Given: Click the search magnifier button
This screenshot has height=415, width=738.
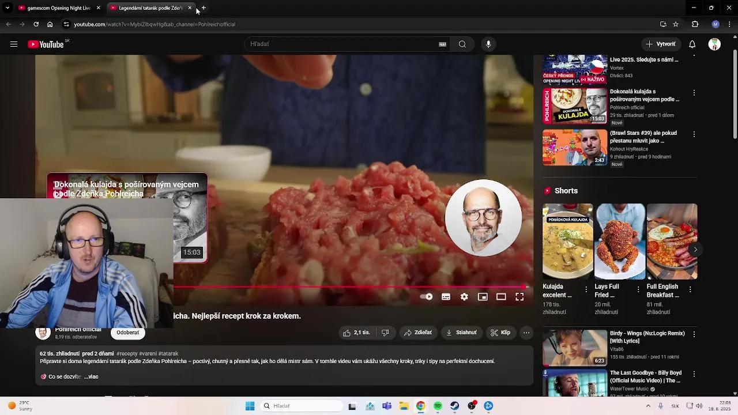Looking at the screenshot, I should point(462,44).
